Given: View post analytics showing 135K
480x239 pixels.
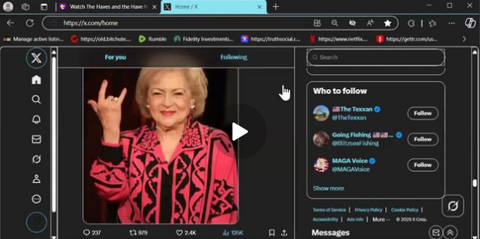Looking at the screenshot, I should pos(233,233).
